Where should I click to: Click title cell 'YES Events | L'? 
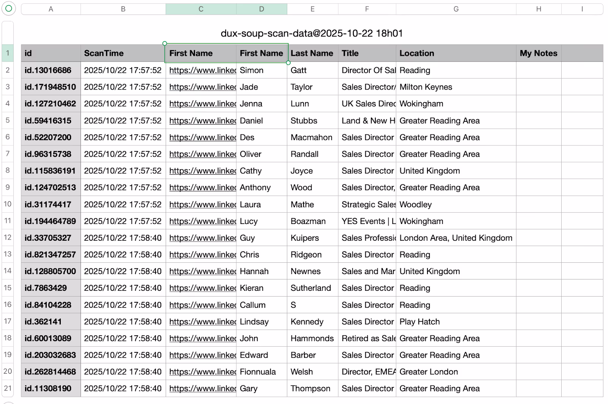tap(367, 221)
